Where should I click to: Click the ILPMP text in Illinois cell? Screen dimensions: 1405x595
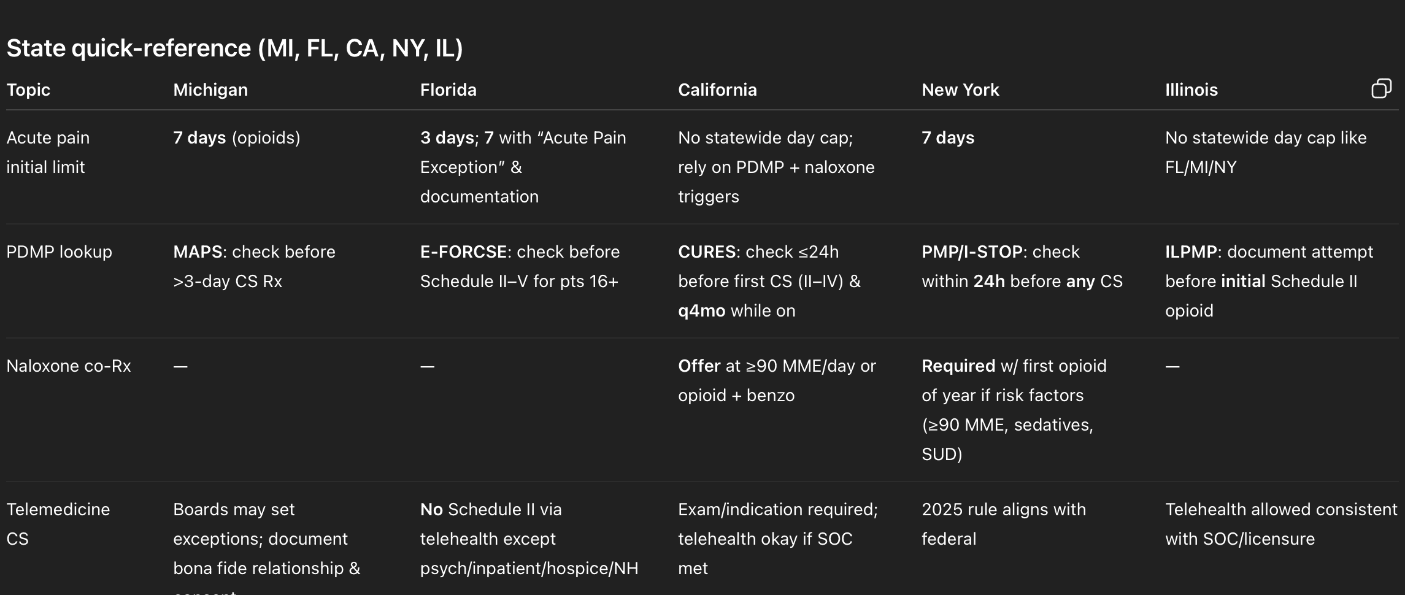coord(1191,251)
